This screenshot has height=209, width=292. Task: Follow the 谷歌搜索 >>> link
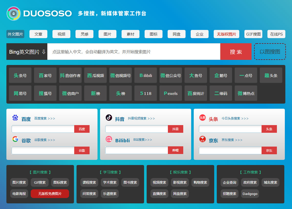coord(45,140)
